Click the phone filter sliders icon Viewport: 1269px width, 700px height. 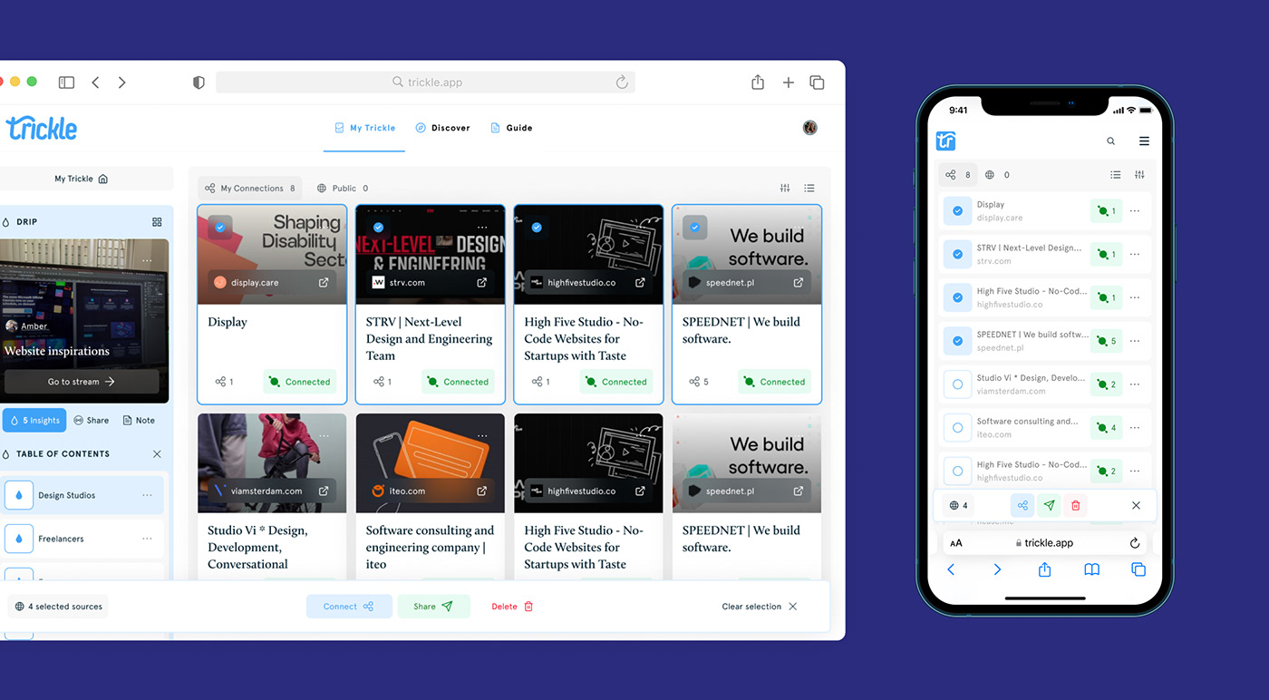1140,175
